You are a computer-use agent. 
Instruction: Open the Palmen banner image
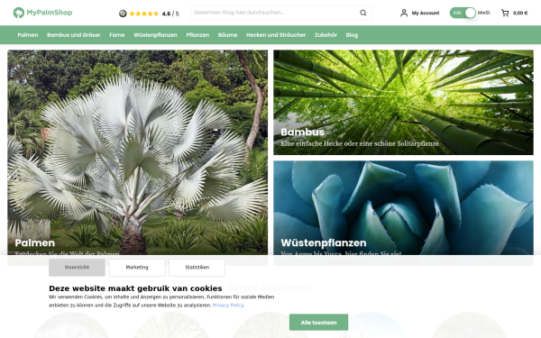tap(137, 152)
